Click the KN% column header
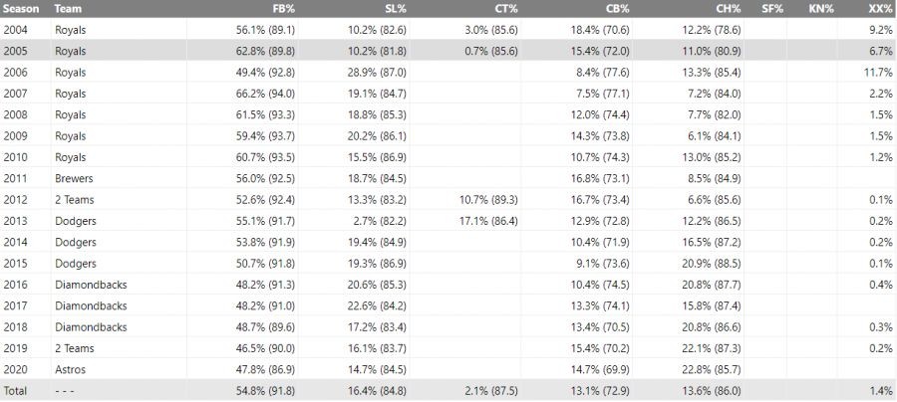Screen dimensions: 897x402 [823, 7]
